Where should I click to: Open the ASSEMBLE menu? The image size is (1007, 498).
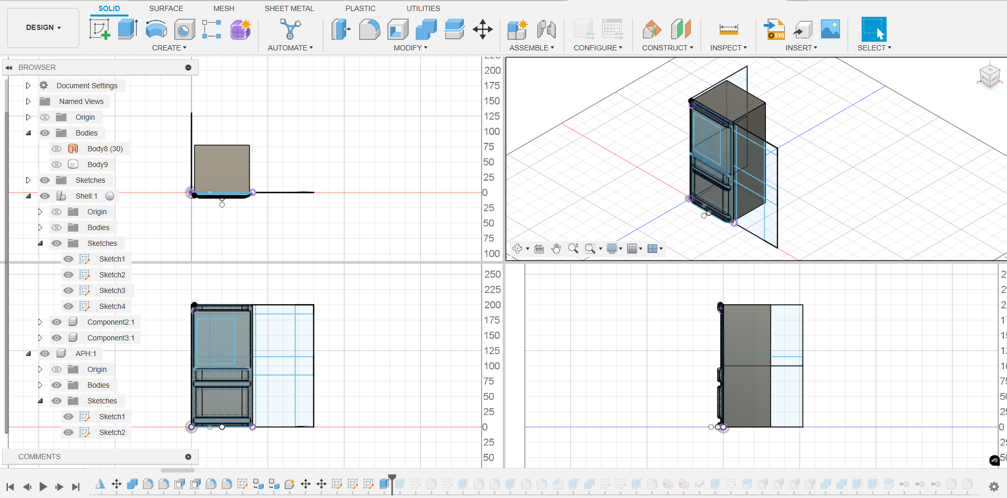tap(532, 48)
